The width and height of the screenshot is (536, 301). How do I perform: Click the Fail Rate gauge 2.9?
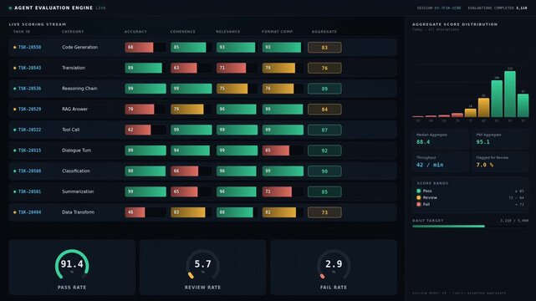click(x=334, y=264)
